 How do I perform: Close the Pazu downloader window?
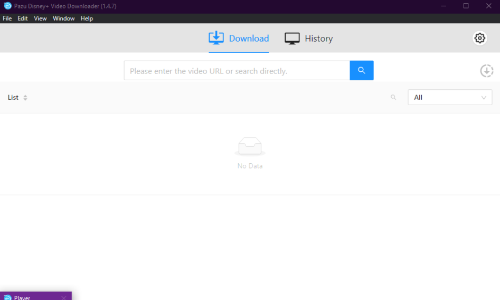click(x=488, y=6)
